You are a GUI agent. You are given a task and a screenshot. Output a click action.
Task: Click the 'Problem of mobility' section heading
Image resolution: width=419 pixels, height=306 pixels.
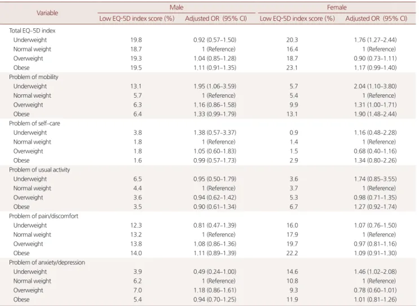coord(34,77)
